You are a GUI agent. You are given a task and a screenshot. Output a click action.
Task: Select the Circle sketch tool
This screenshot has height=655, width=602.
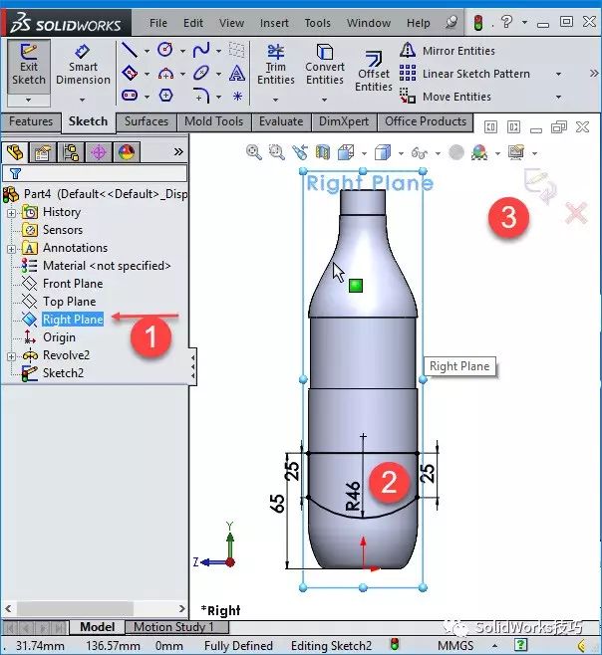click(x=165, y=50)
